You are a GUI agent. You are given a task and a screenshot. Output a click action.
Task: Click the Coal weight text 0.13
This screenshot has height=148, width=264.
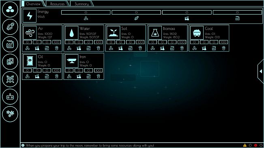pyautogui.click(x=217, y=37)
